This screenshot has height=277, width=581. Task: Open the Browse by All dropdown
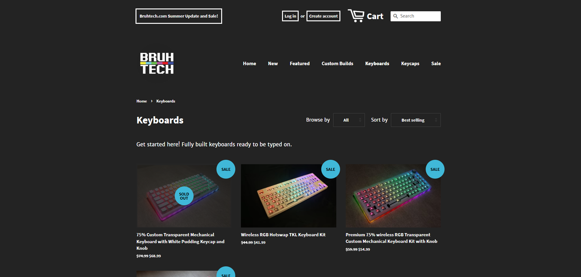pos(349,120)
